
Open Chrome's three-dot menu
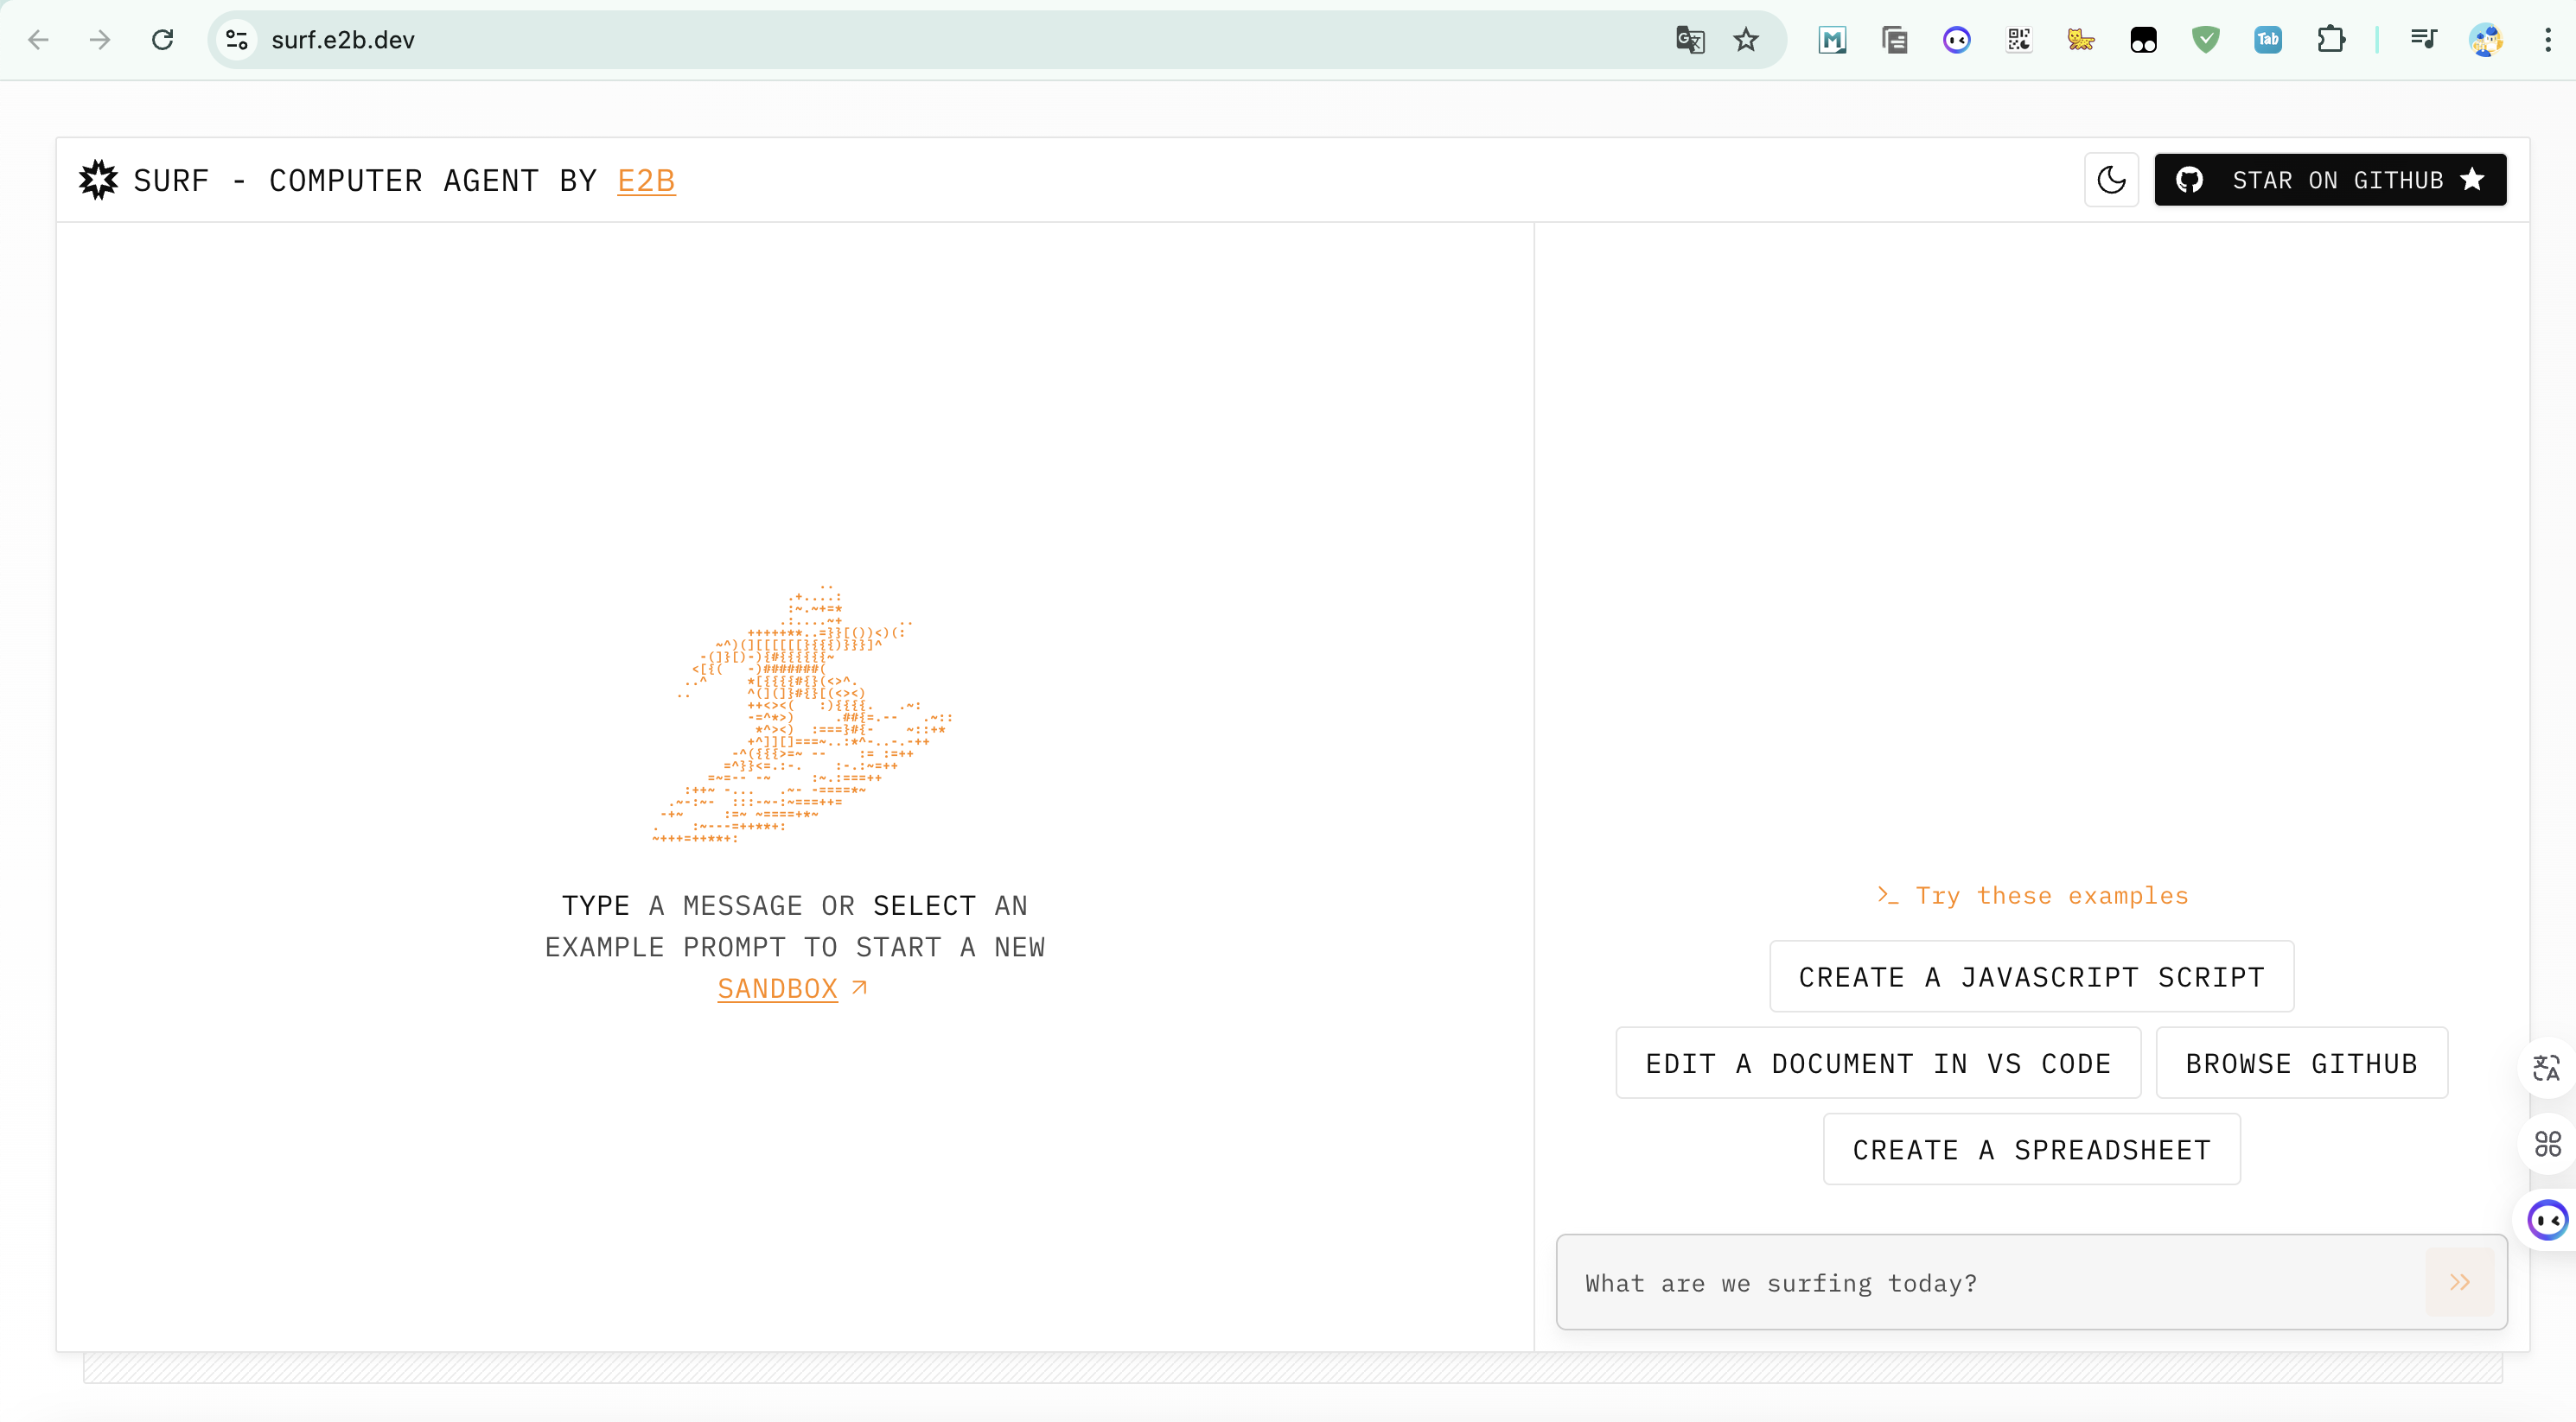(2547, 40)
